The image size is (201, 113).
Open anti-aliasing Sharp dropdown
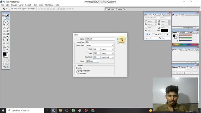166,38
